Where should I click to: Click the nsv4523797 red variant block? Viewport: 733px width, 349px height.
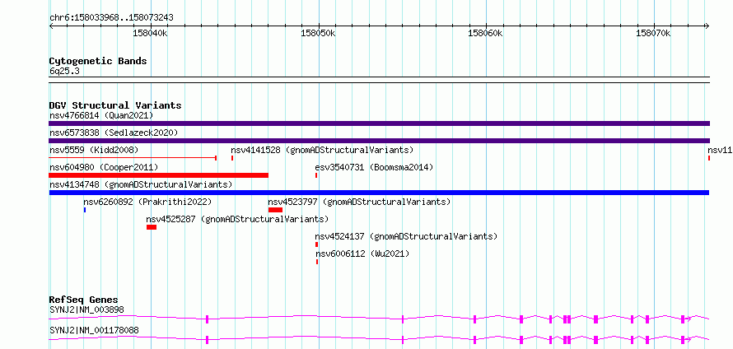(x=275, y=210)
